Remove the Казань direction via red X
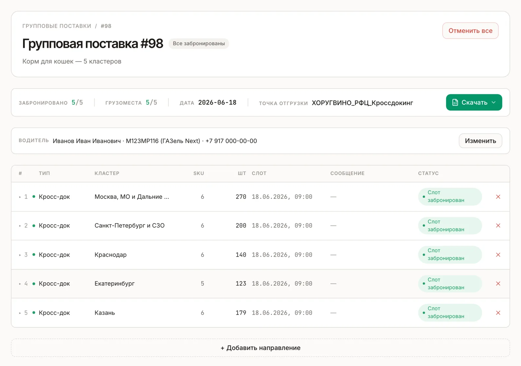 (x=498, y=313)
